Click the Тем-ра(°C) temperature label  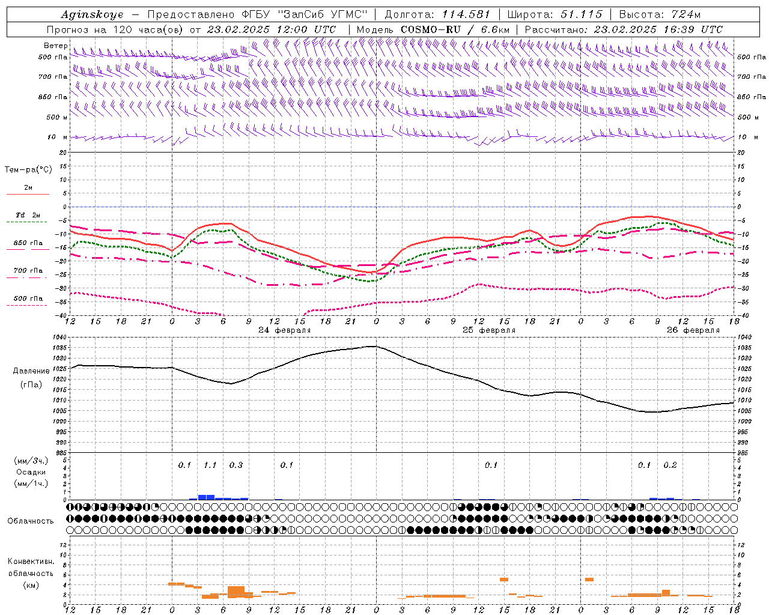click(x=28, y=170)
